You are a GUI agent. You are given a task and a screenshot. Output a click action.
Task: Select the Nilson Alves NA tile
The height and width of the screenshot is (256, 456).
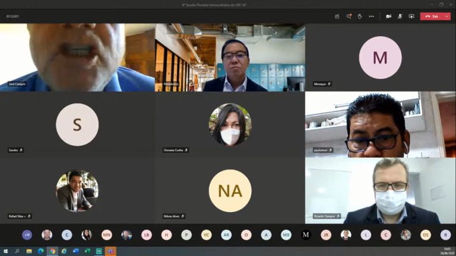tap(230, 191)
